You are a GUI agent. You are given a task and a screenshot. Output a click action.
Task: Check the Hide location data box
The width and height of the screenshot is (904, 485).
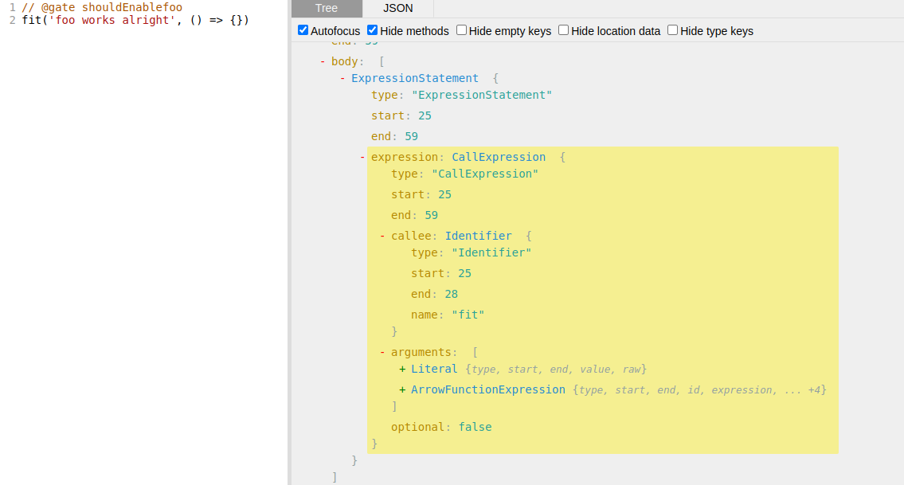564,30
